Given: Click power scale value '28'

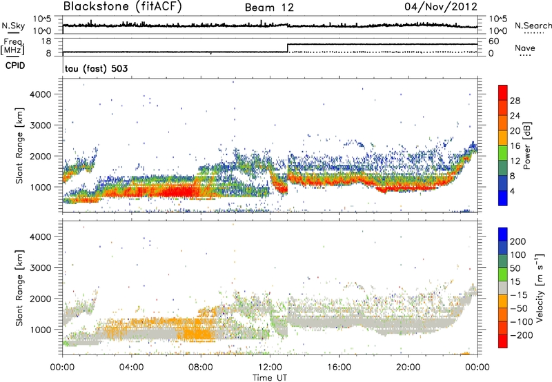Looking at the screenshot, I should pyautogui.click(x=515, y=101).
